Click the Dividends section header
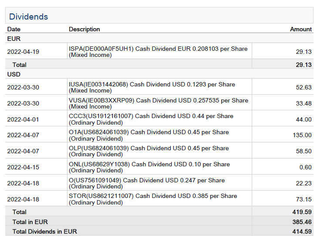Image resolution: width=321 pixels, height=244 pixels. point(29,17)
